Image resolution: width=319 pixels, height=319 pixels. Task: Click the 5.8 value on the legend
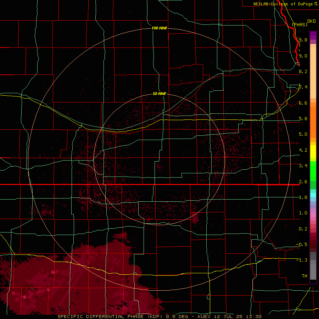[303, 118]
